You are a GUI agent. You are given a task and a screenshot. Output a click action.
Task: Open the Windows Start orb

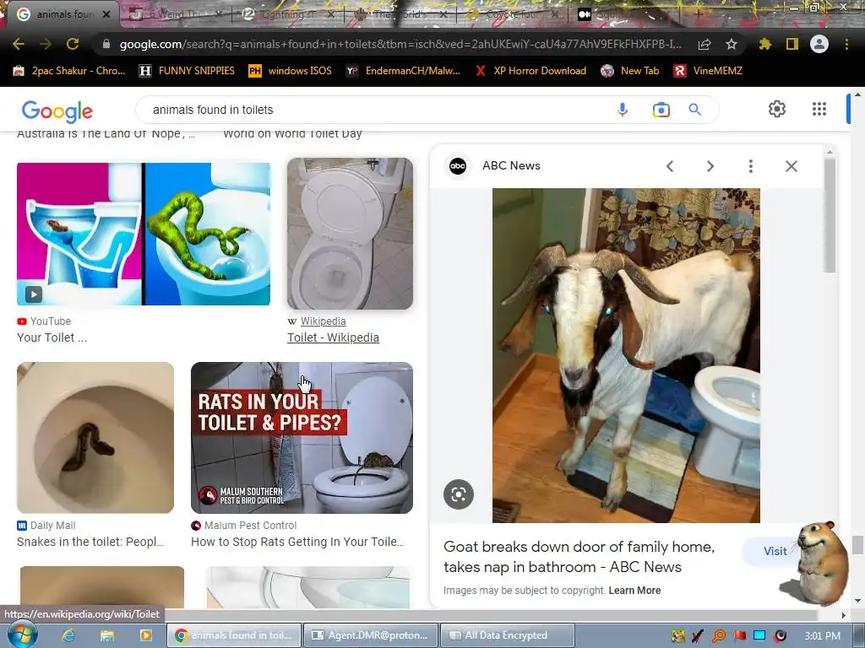click(23, 634)
